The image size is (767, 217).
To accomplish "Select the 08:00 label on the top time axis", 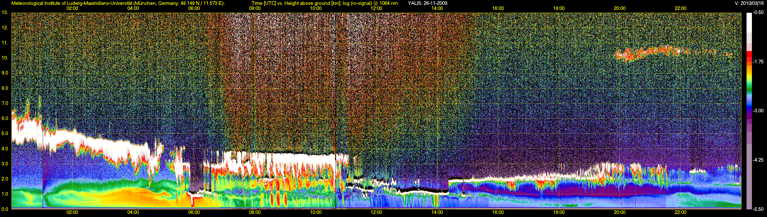I will [255, 8].
